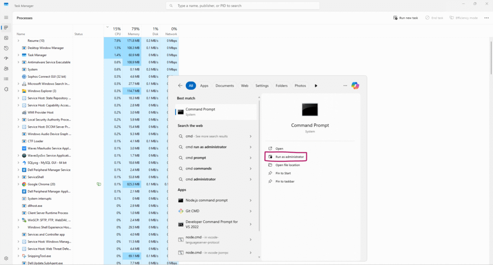
Task: Open Startup apps from the sidebar
Action: pos(6,58)
